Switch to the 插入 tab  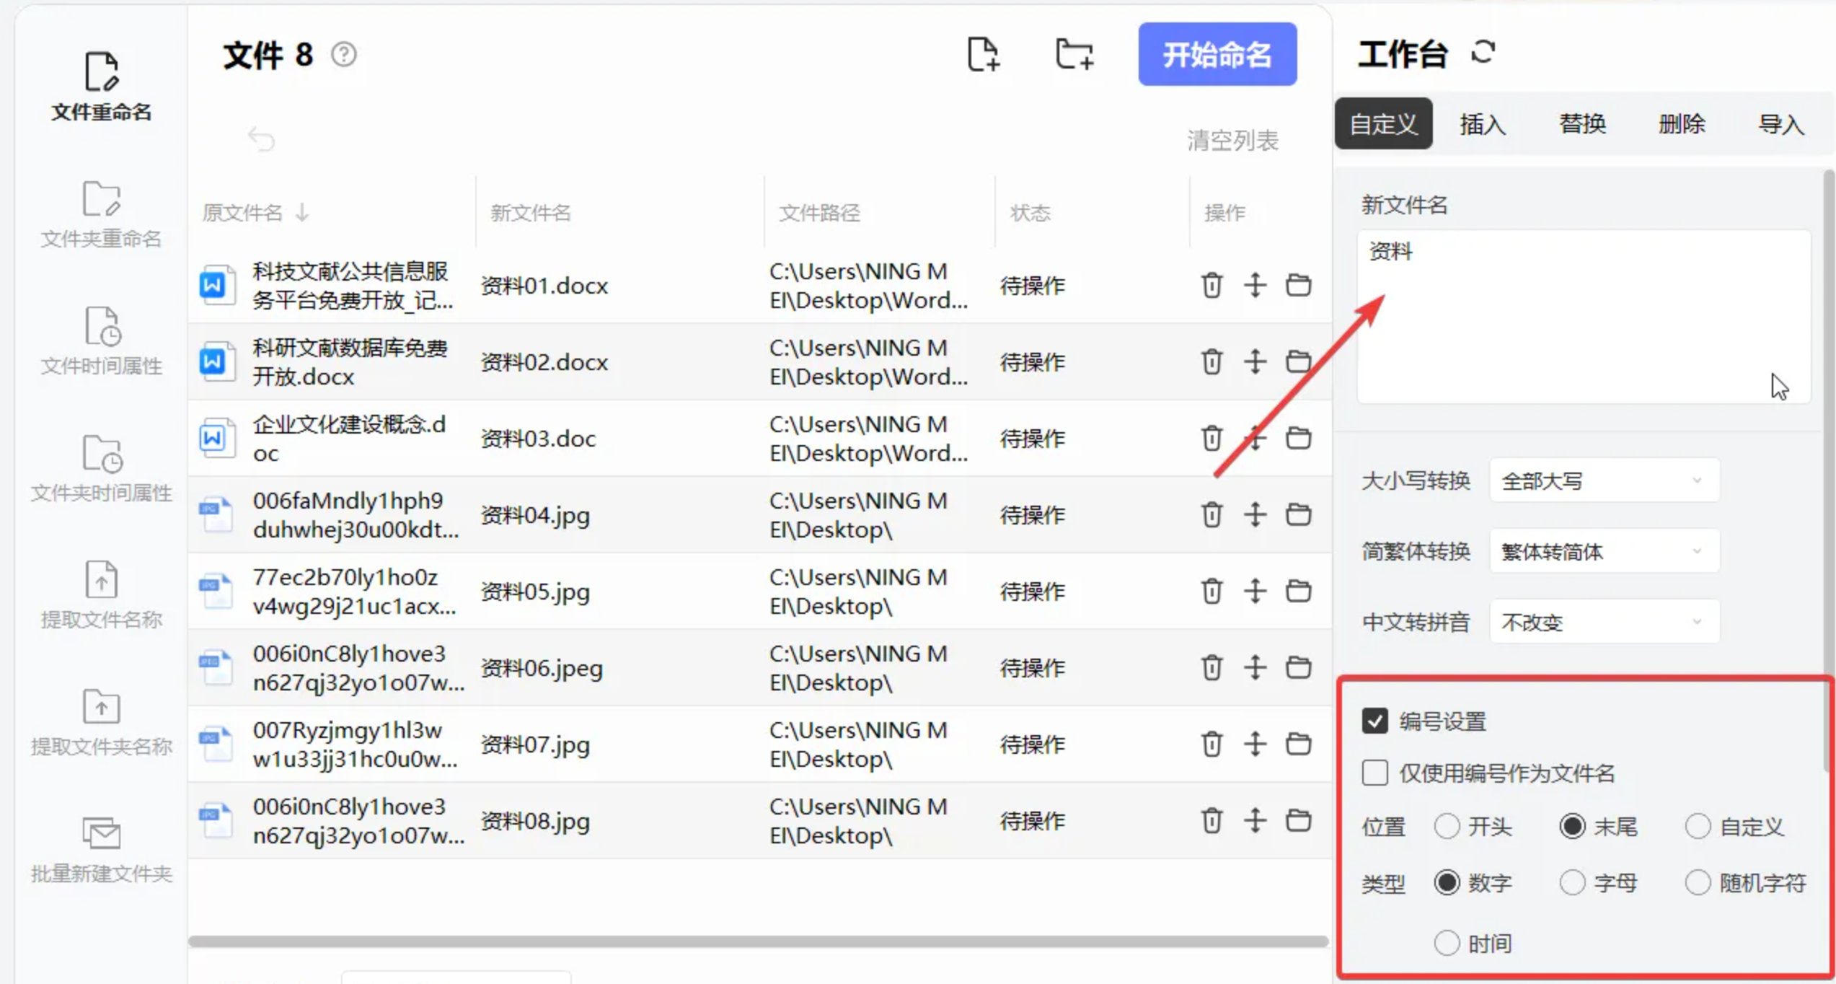pos(1483,123)
